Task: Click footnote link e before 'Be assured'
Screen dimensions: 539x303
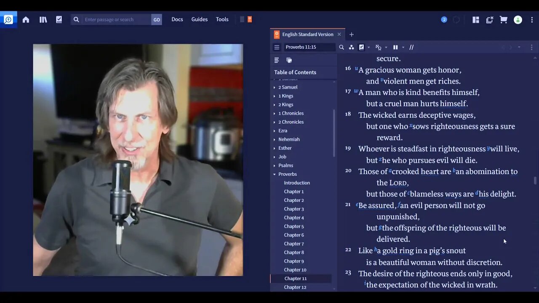Action: tap(357, 205)
